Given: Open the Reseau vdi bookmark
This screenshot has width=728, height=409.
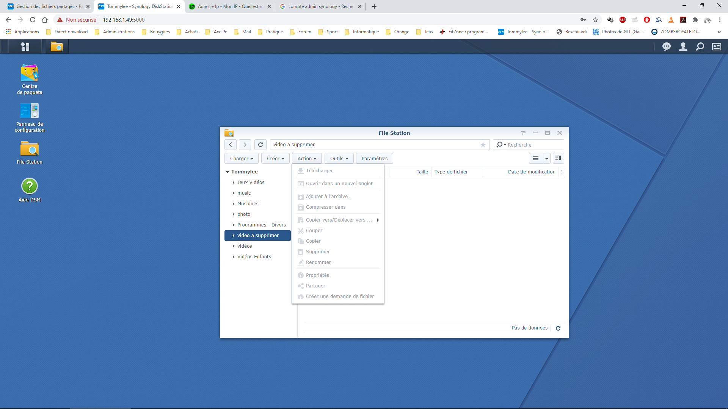Looking at the screenshot, I should 571,32.
